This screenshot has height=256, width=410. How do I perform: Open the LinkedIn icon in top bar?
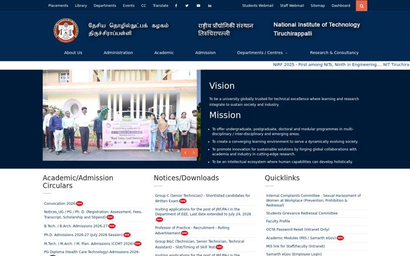tap(210, 6)
